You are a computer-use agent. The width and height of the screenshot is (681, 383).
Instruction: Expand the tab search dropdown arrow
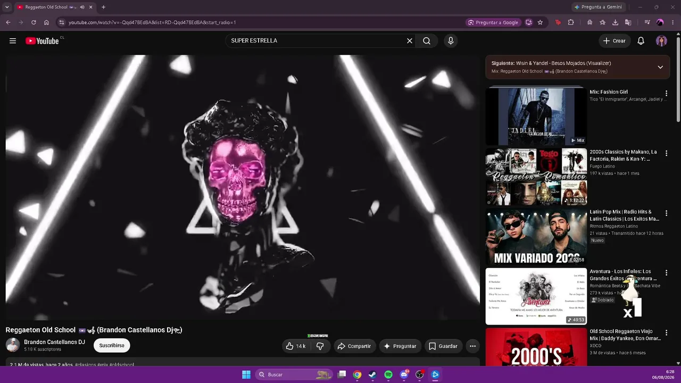tap(7, 7)
